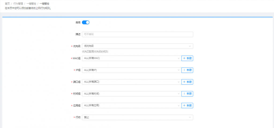Click the page description about 上网行为规则
This screenshot has height=128, width=274.
[x=28, y=8]
